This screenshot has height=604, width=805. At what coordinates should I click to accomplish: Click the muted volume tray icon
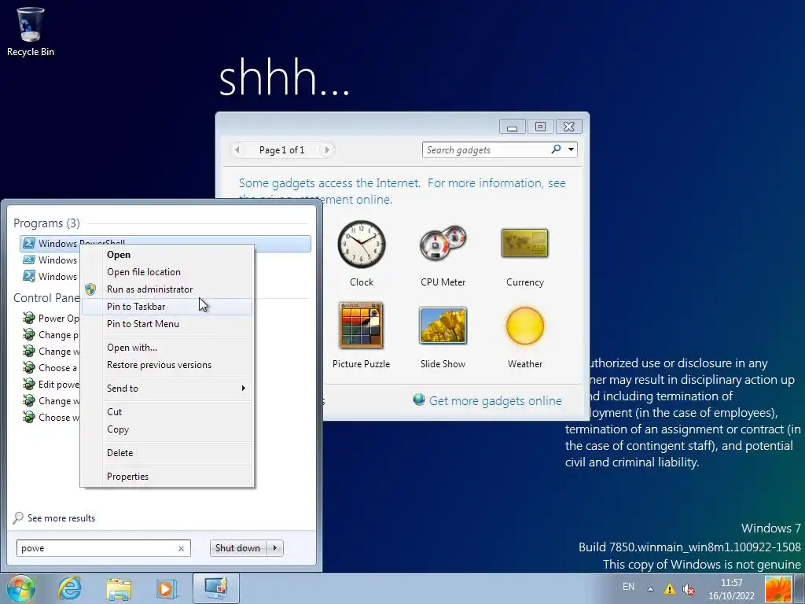[x=689, y=589]
